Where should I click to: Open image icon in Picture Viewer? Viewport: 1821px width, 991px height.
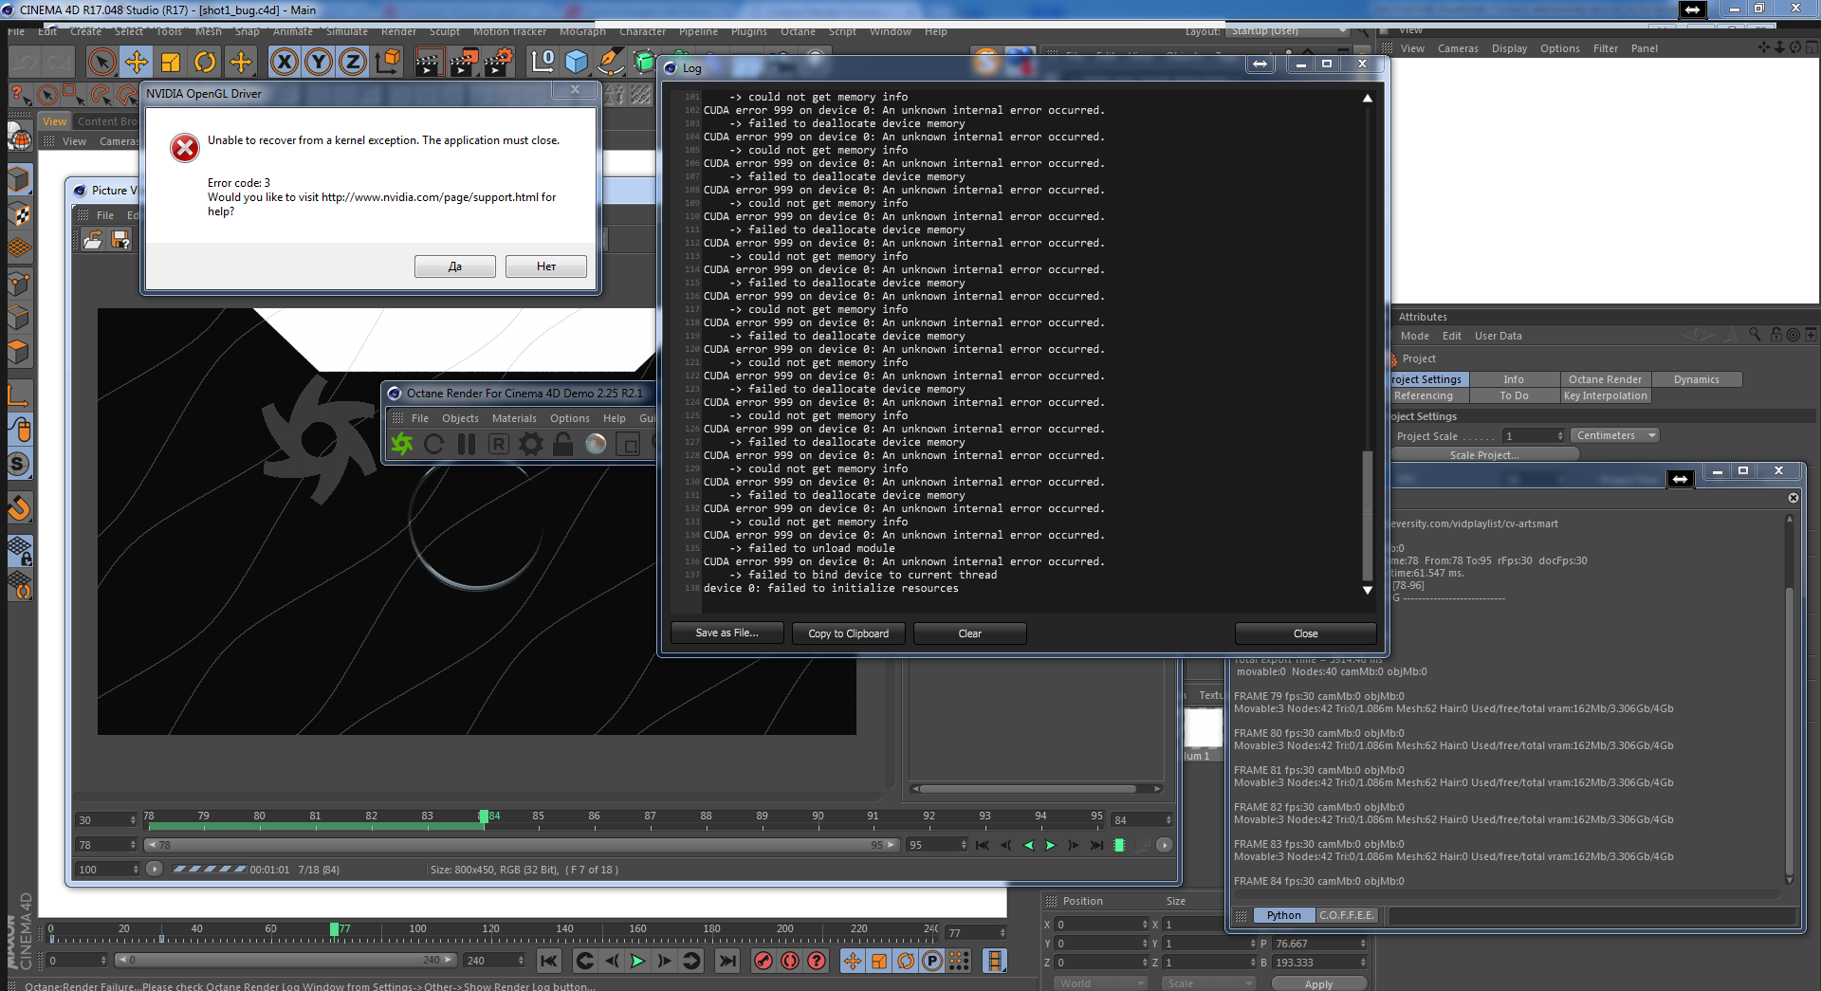93,240
